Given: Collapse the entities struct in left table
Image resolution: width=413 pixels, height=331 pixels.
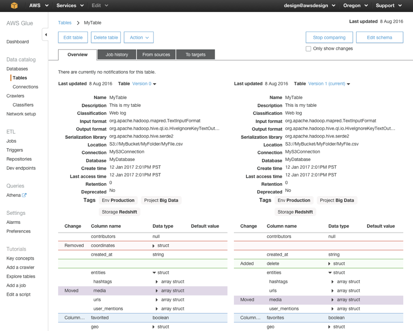Looking at the screenshot, I should 154,272.
